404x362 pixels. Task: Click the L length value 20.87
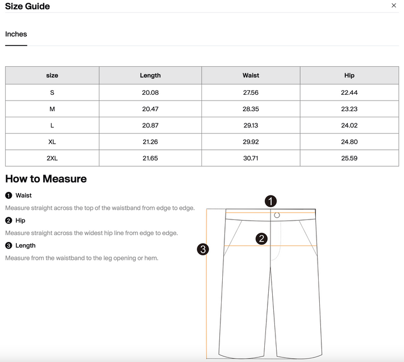[x=150, y=126]
